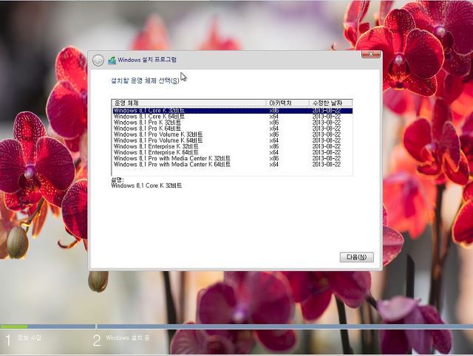The image size is (473, 356).
Task: Click the description text Windows 8.1 Core K 32비트
Action: point(146,185)
